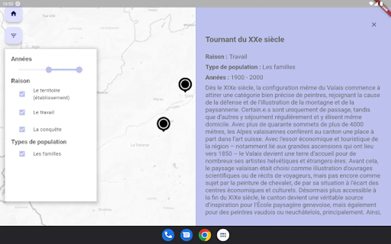Open the Messages app in taskbar
391x244 pixels.
(x=187, y=235)
